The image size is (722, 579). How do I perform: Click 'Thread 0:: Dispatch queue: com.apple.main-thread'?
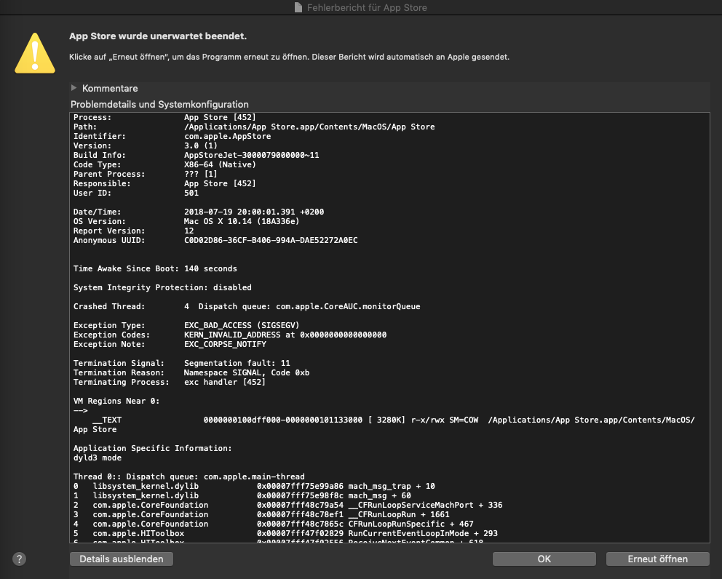click(189, 476)
